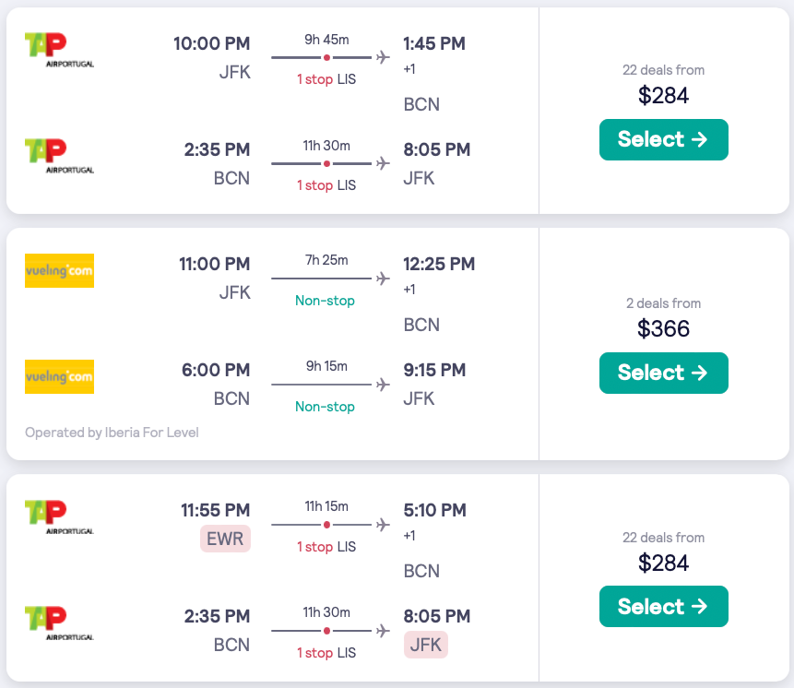Viewport: 794px width, 688px height.
Task: Click airplane icon beside 9h 45m duration
Action: 383,57
